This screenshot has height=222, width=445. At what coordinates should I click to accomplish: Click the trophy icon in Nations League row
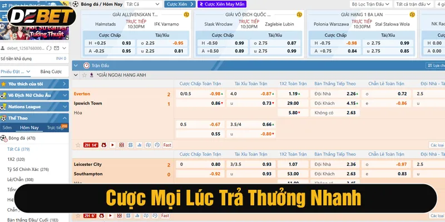3,107
